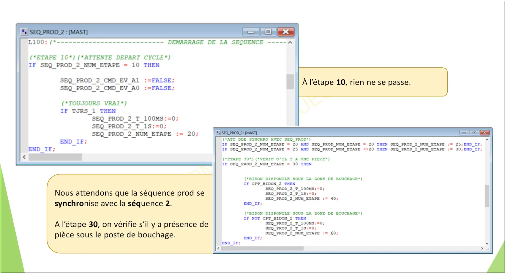Screen dimensions: 505x273
Task: Maximize the large SEQ_PROD_2 code window
Action: click(x=268, y=32)
